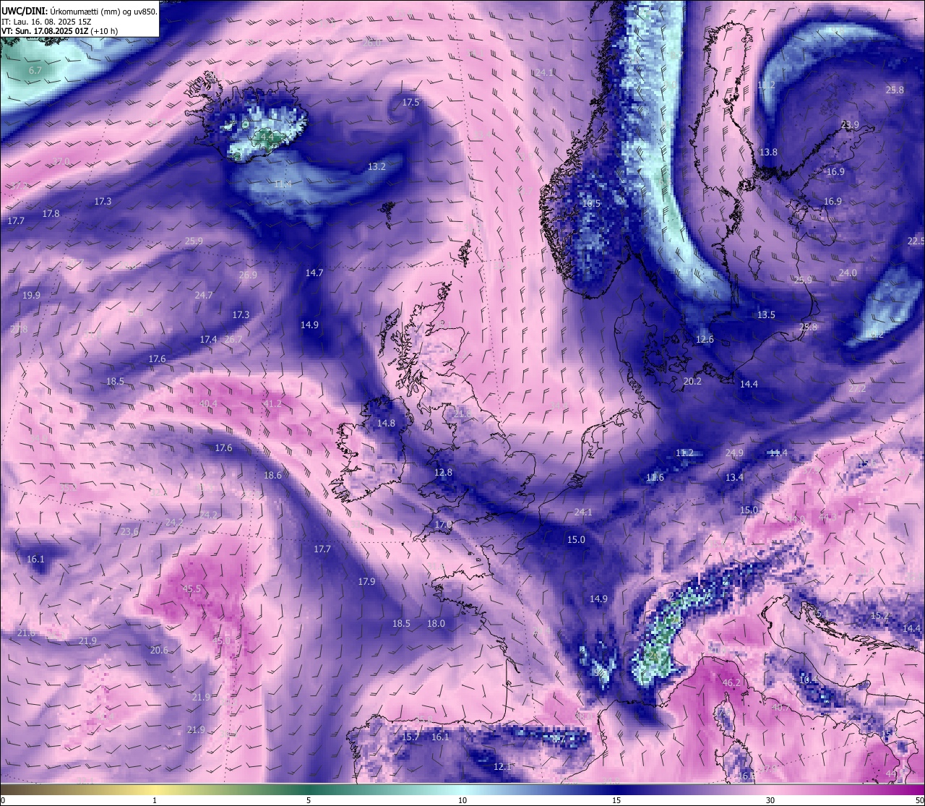This screenshot has width=925, height=806.
Task: Select the 12.6 value near Denmark
Action: 705,339
